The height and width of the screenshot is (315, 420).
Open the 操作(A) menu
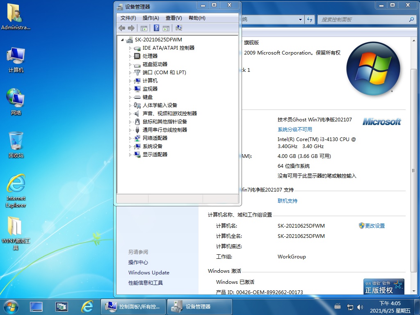(151, 18)
